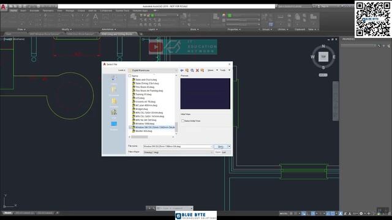Viewport: 392px width, 220px height.
Task: Switch to the Manage ribbon tab
Action: (70, 11)
